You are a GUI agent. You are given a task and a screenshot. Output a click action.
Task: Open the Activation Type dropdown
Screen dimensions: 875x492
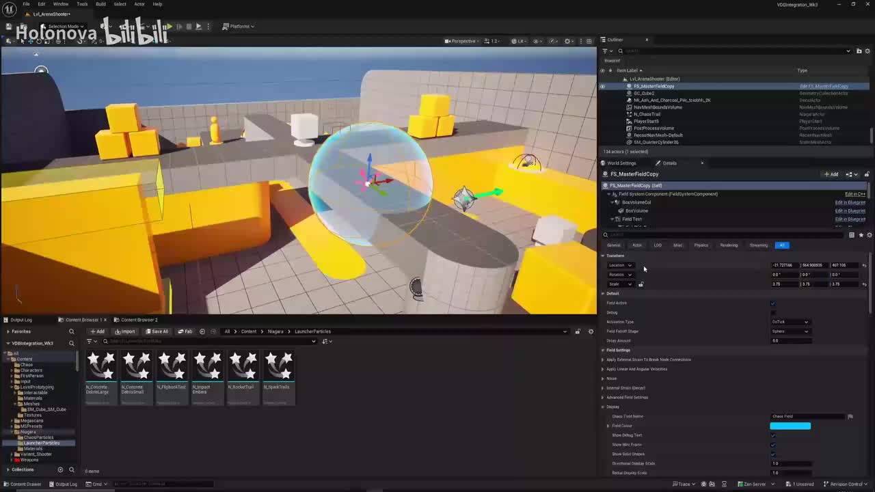[x=790, y=322]
